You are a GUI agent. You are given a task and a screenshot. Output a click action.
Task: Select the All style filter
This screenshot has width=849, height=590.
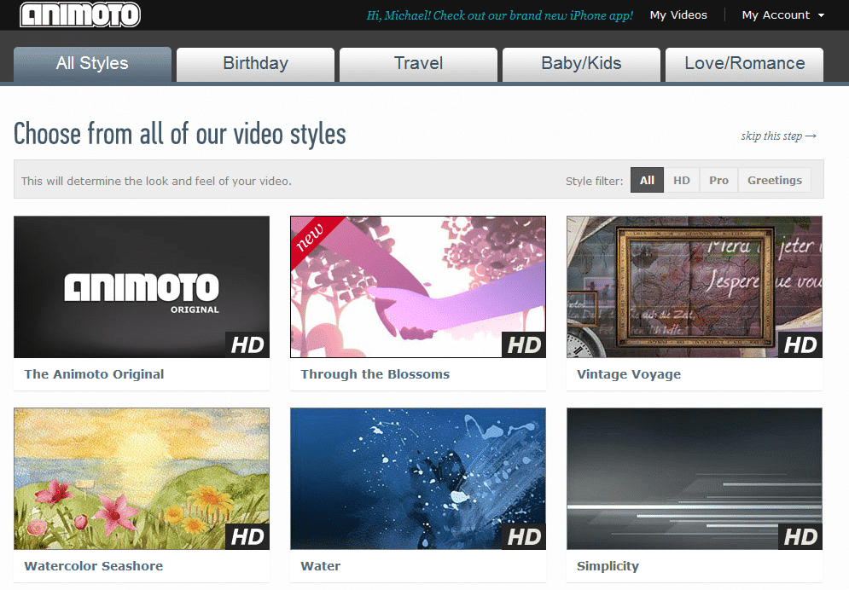[647, 180]
